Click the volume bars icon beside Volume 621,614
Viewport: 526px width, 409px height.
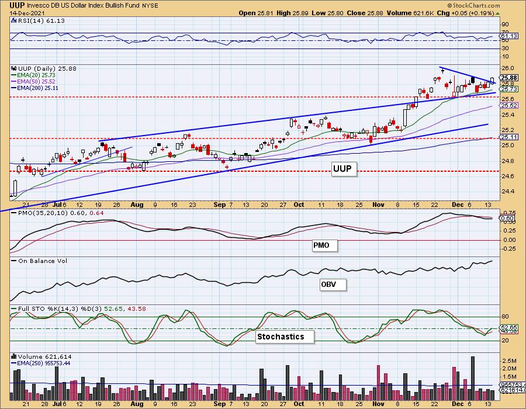[14, 356]
